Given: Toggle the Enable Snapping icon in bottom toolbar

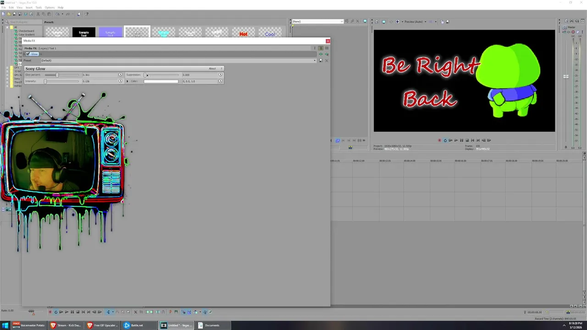Looking at the screenshot, I should [183, 312].
